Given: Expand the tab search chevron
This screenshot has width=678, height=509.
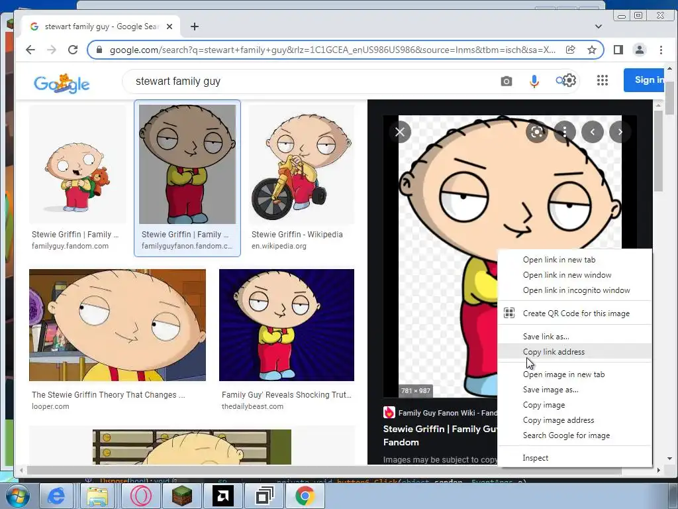Looking at the screenshot, I should [x=599, y=27].
